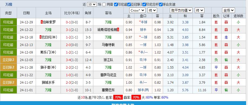Click the date 24-11-22
Image resolution: width=248 pixels, height=105 pixels.
coord(27,75)
